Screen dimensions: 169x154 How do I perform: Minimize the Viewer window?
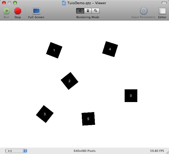point(10,3)
